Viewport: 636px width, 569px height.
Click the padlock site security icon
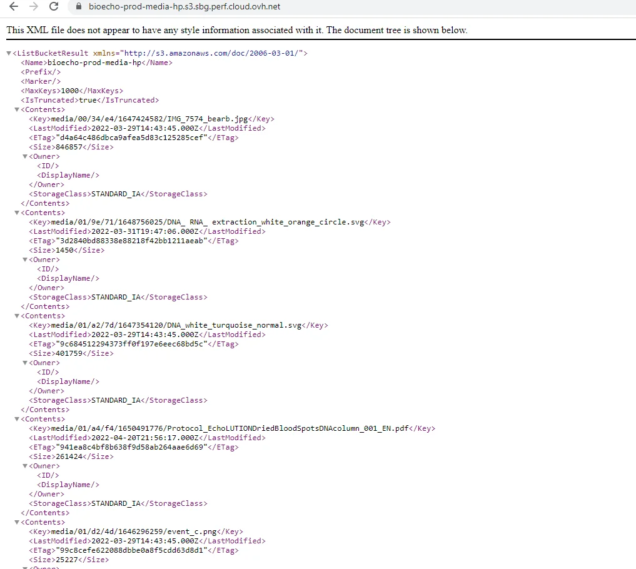point(78,7)
